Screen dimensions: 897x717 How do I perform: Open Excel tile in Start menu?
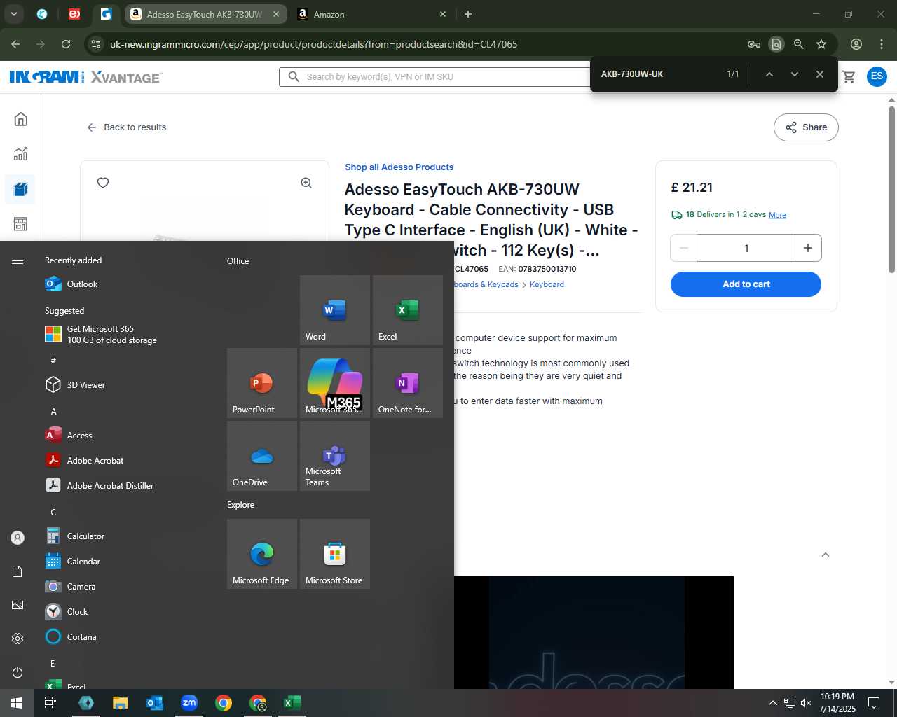click(x=407, y=309)
